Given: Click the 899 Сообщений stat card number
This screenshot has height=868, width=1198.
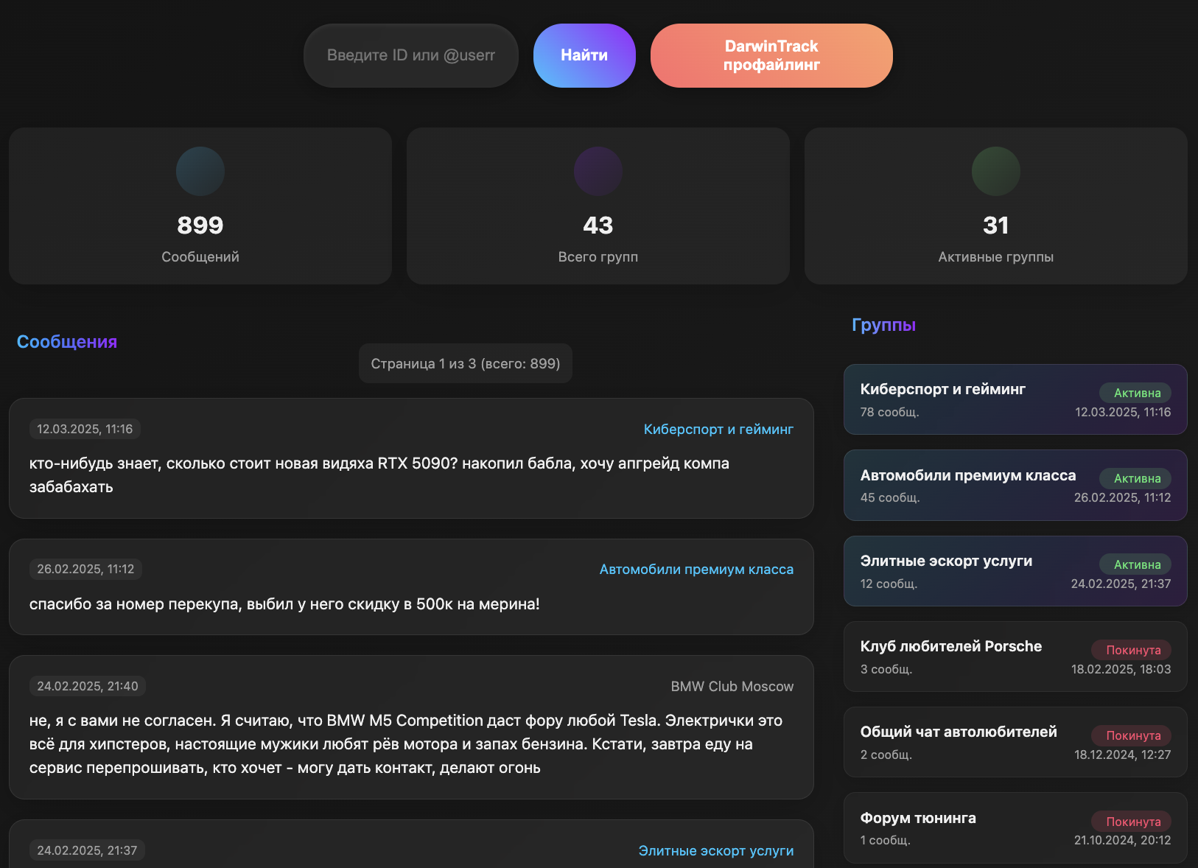Looking at the screenshot, I should click(x=200, y=225).
